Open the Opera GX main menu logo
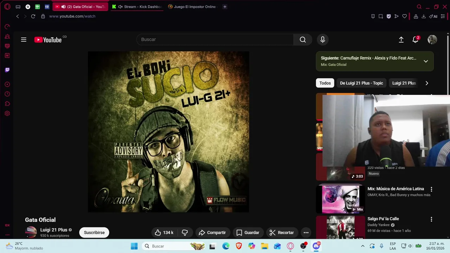The height and width of the screenshot is (253, 450). tap(7, 7)
